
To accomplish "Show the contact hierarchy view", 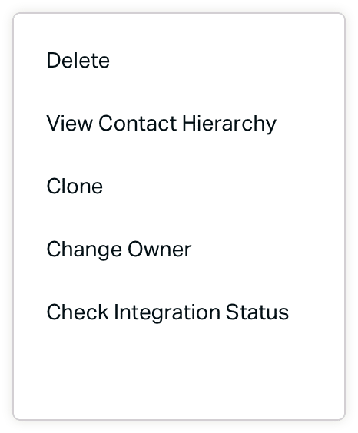I will (179, 123).
